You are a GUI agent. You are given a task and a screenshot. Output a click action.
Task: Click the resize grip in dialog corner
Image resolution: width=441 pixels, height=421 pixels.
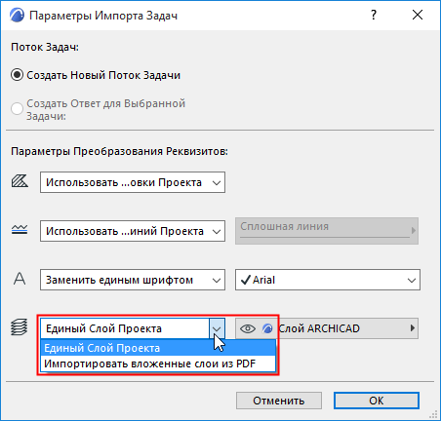pos(433,414)
